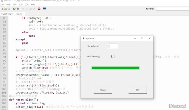Screen dimensions: 189x110
Task: Confirm with the OK button in Mycobot
Action: (137, 90)
